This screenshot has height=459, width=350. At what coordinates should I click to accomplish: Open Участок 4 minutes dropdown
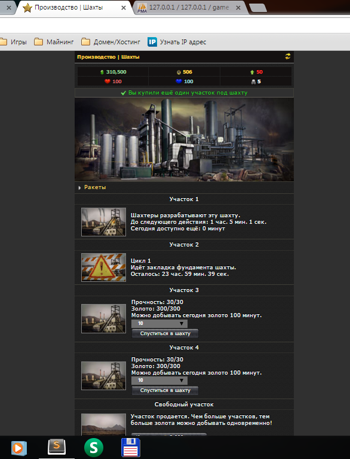click(159, 380)
